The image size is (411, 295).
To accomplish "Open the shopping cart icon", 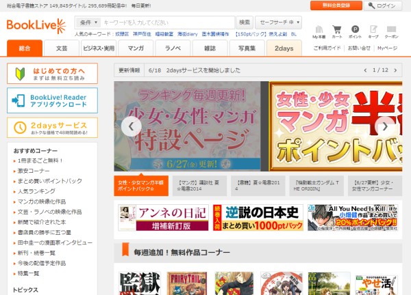I will pos(337,31).
